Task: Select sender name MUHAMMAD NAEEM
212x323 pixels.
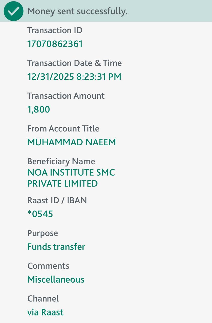Action: (72, 142)
